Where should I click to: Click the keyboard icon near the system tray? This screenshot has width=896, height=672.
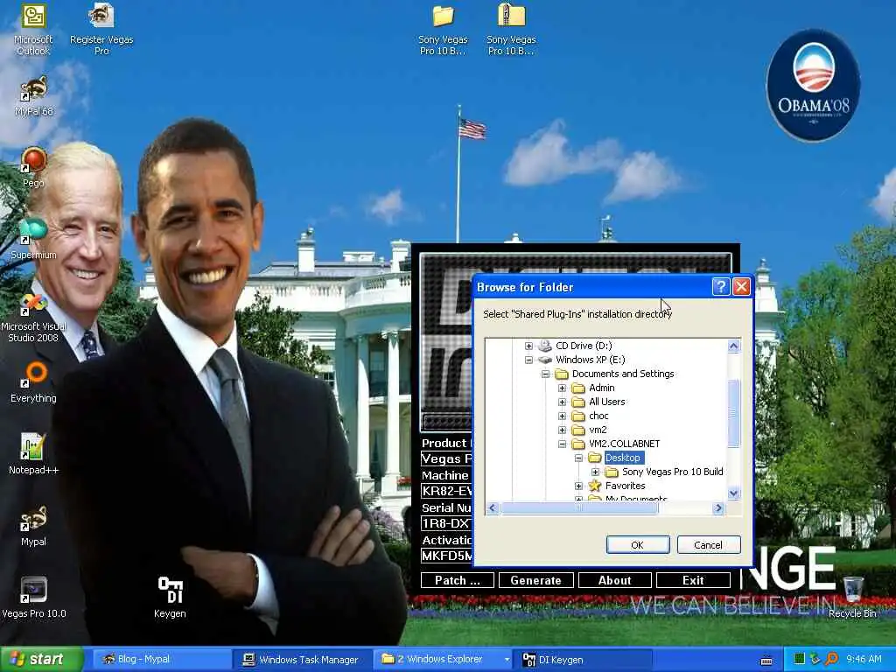pyautogui.click(x=766, y=661)
